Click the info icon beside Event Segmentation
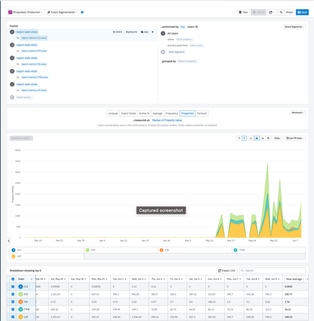Image resolution: width=314 pixels, height=321 pixels. [x=82, y=12]
